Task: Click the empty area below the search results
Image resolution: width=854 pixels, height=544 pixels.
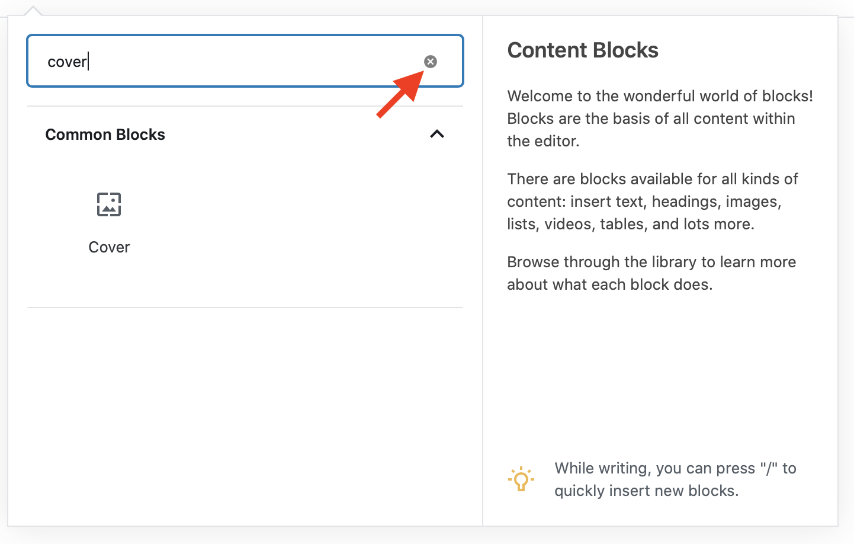Action: tap(245, 415)
